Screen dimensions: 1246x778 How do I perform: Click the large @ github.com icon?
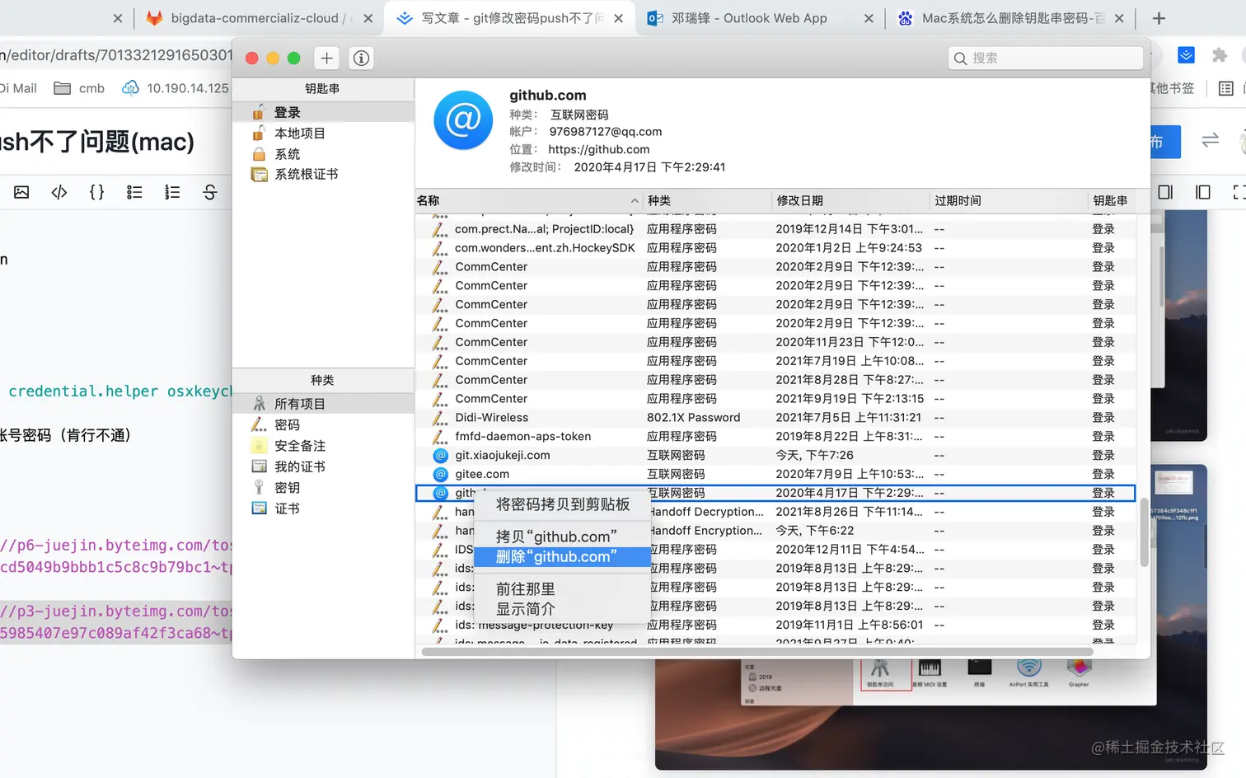coord(463,120)
